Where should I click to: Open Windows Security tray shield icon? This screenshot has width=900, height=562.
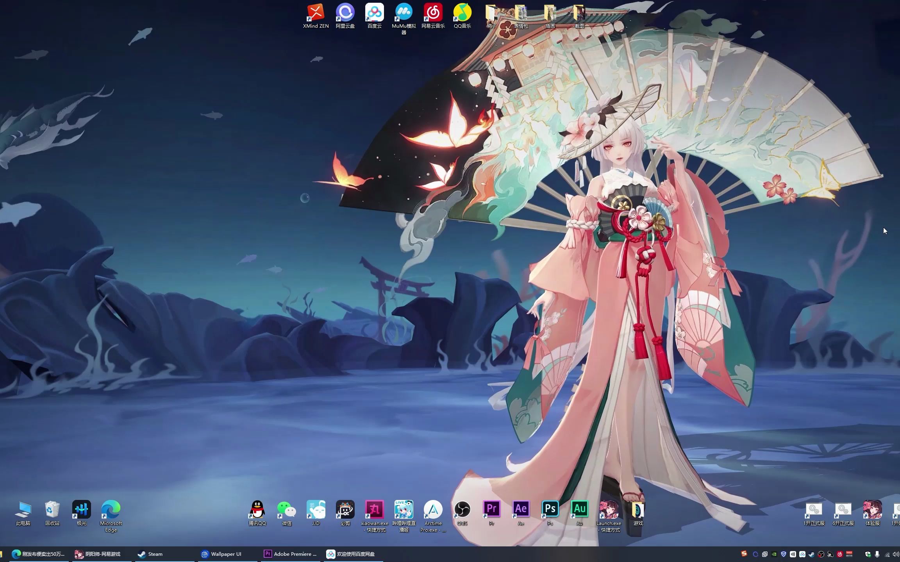coord(868,554)
